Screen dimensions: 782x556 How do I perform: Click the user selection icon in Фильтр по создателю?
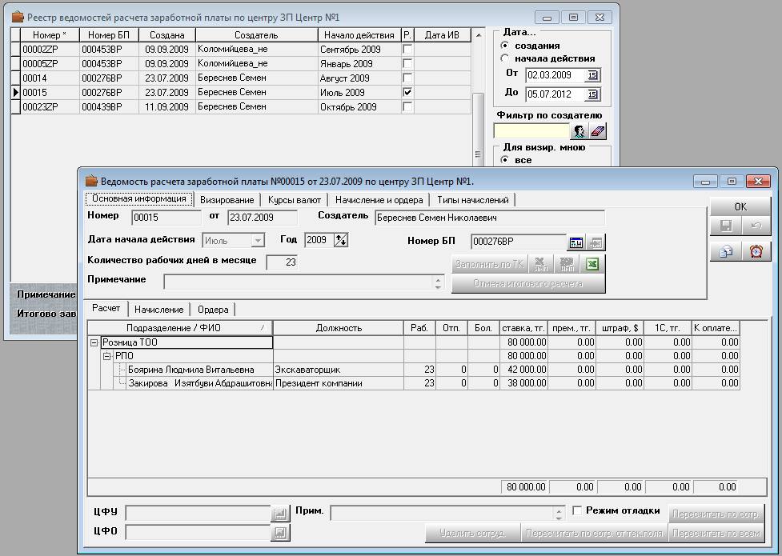coord(579,131)
